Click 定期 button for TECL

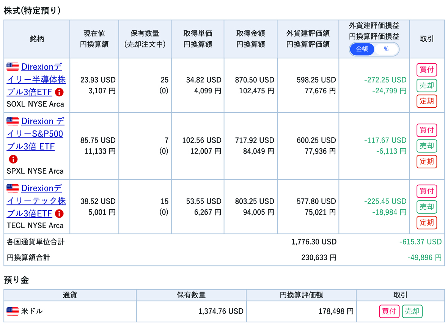427,223
